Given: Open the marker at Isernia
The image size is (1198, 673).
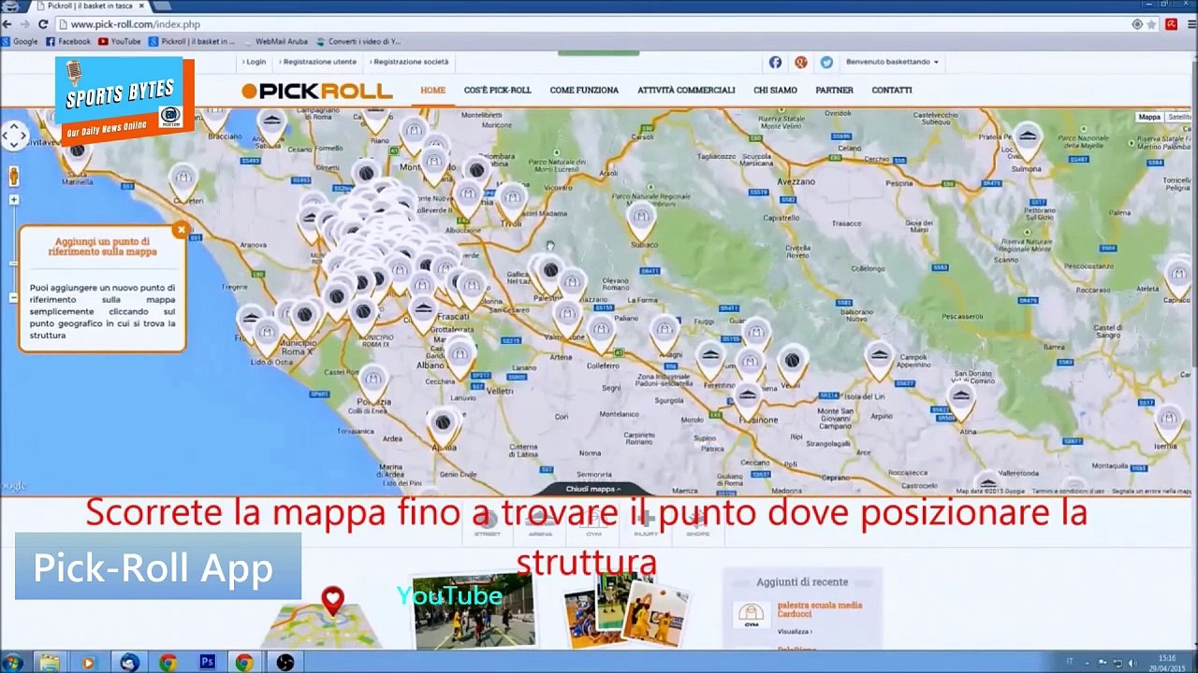Looking at the screenshot, I should [x=1168, y=422].
